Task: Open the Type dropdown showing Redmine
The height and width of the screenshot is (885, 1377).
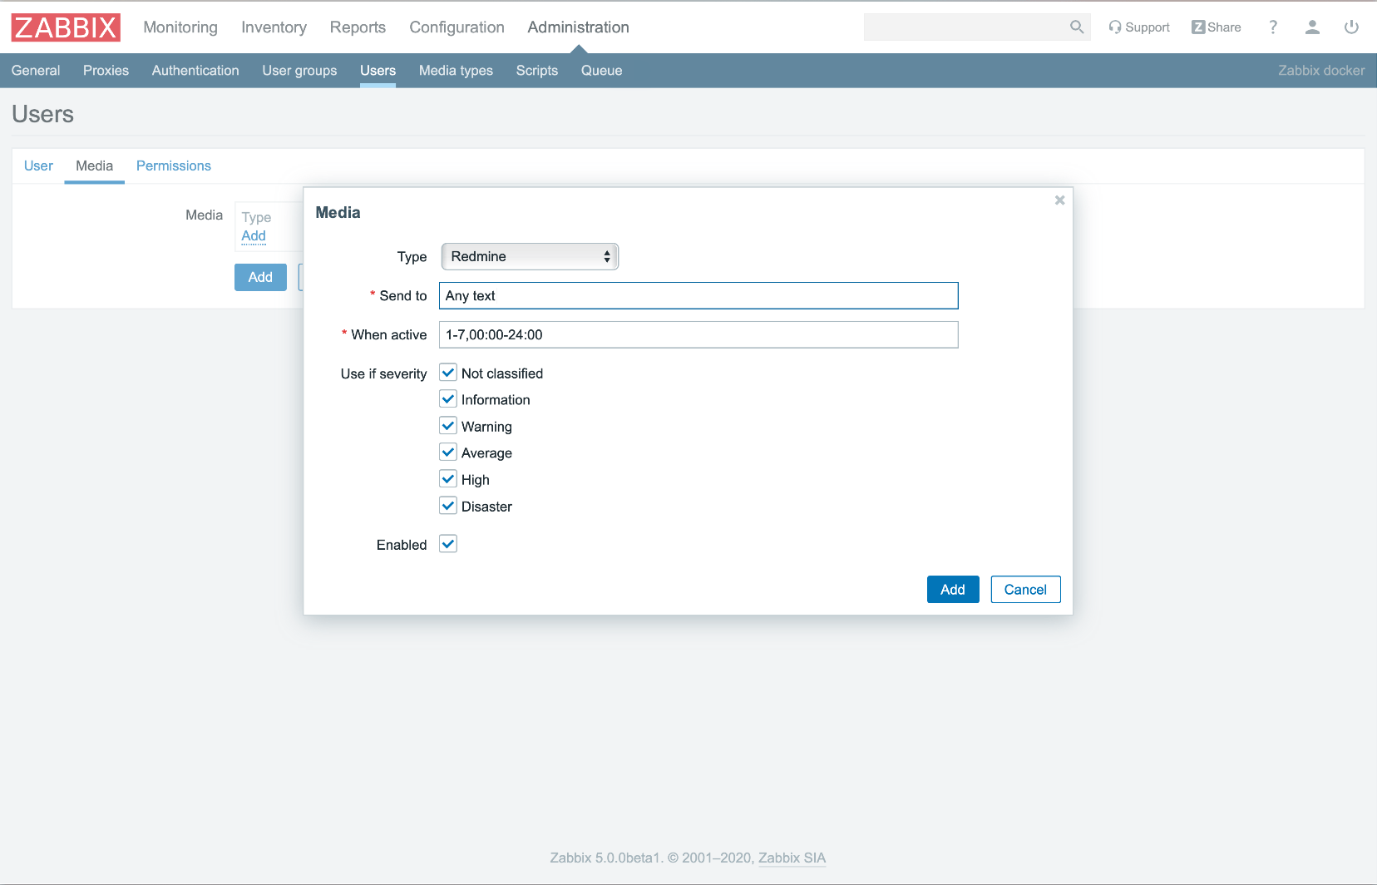Action: (x=530, y=256)
